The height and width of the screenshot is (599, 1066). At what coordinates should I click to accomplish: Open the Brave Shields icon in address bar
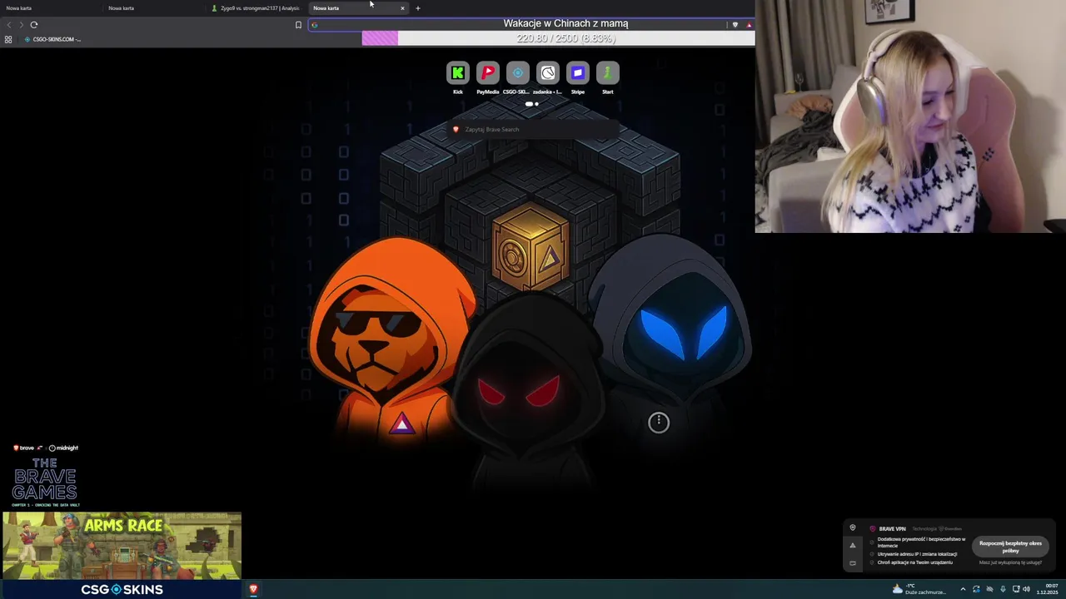[x=735, y=25]
